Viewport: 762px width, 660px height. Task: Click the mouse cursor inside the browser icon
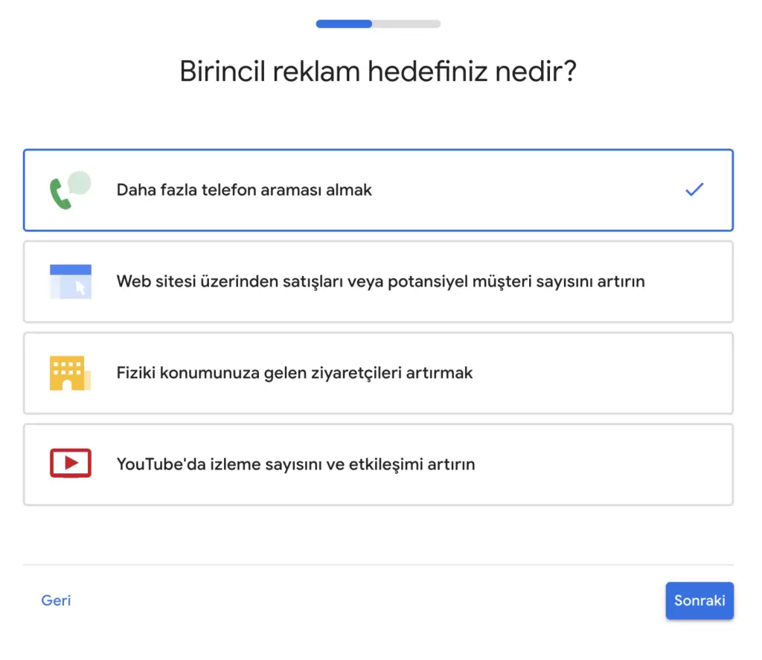click(x=80, y=289)
